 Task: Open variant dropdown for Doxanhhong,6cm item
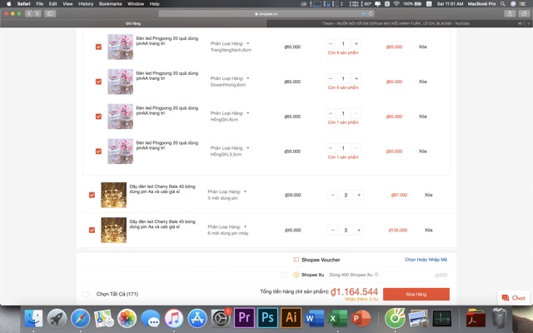pyautogui.click(x=247, y=77)
